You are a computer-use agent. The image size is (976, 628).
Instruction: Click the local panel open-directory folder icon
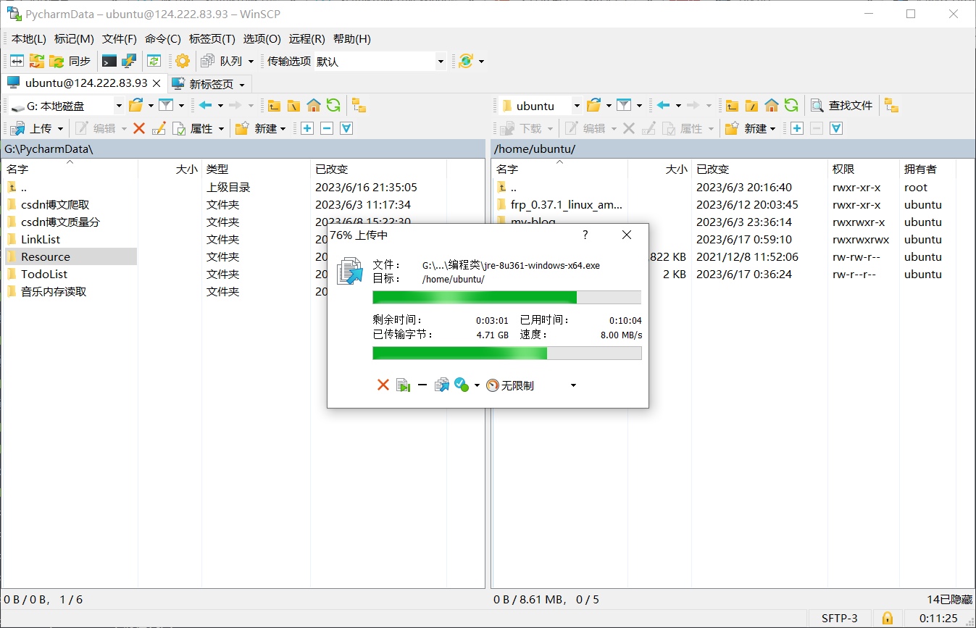135,106
